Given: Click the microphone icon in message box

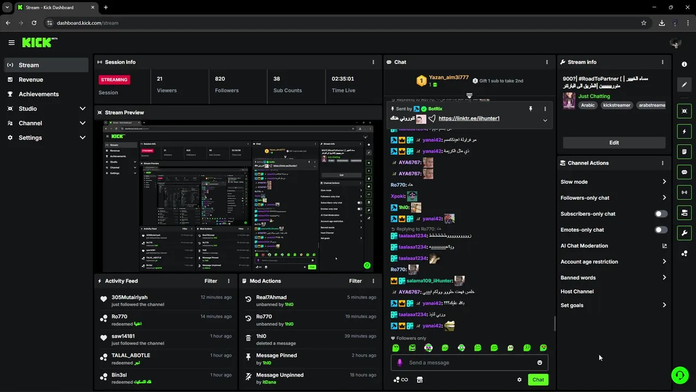Looking at the screenshot, I should click(400, 363).
